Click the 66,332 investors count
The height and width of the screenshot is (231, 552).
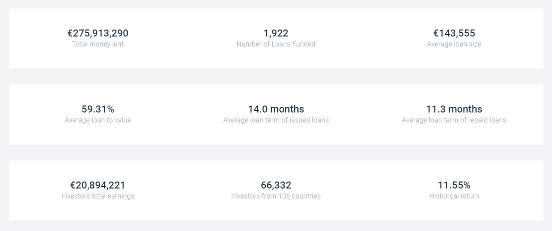click(x=276, y=185)
